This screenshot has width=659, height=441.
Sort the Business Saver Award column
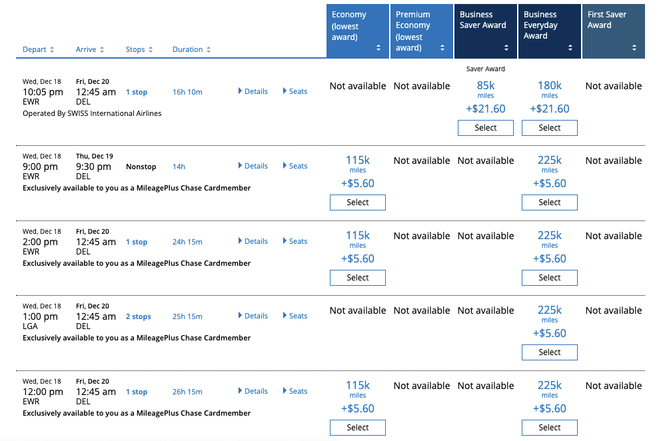point(506,48)
